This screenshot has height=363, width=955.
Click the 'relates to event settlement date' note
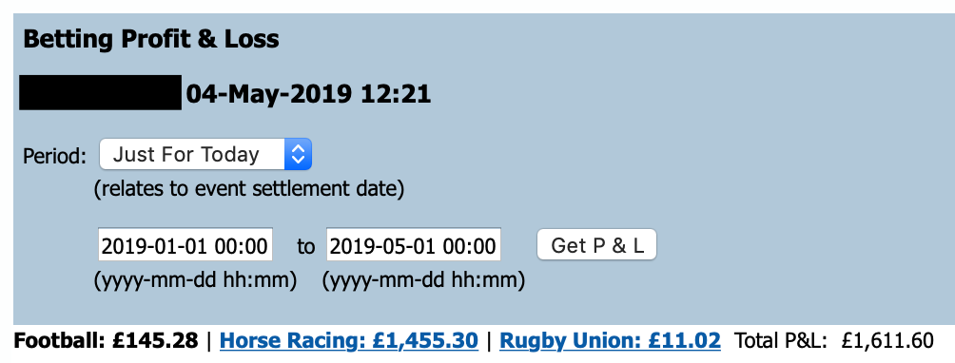(x=248, y=189)
